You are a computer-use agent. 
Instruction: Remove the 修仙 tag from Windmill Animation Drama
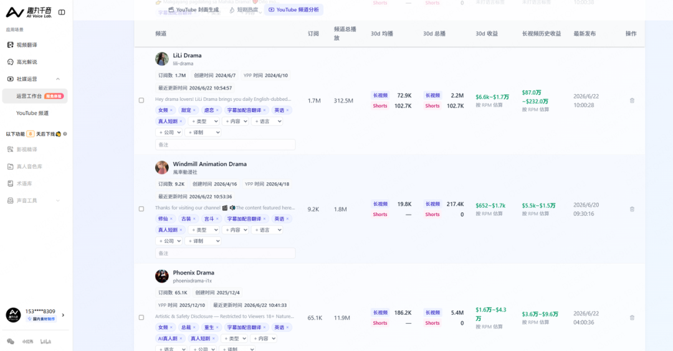tap(171, 218)
